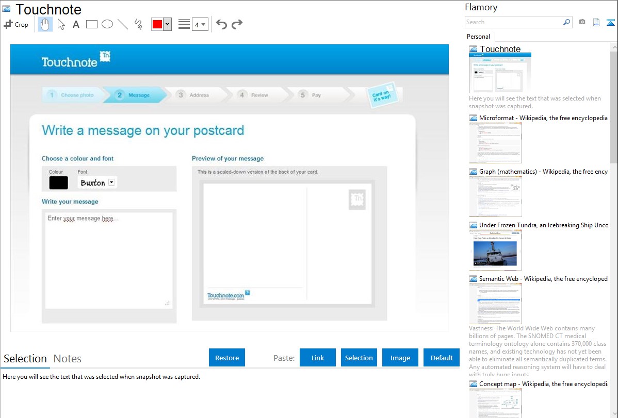
Task: Click the Touchnote logo in the page header
Action: point(76,60)
